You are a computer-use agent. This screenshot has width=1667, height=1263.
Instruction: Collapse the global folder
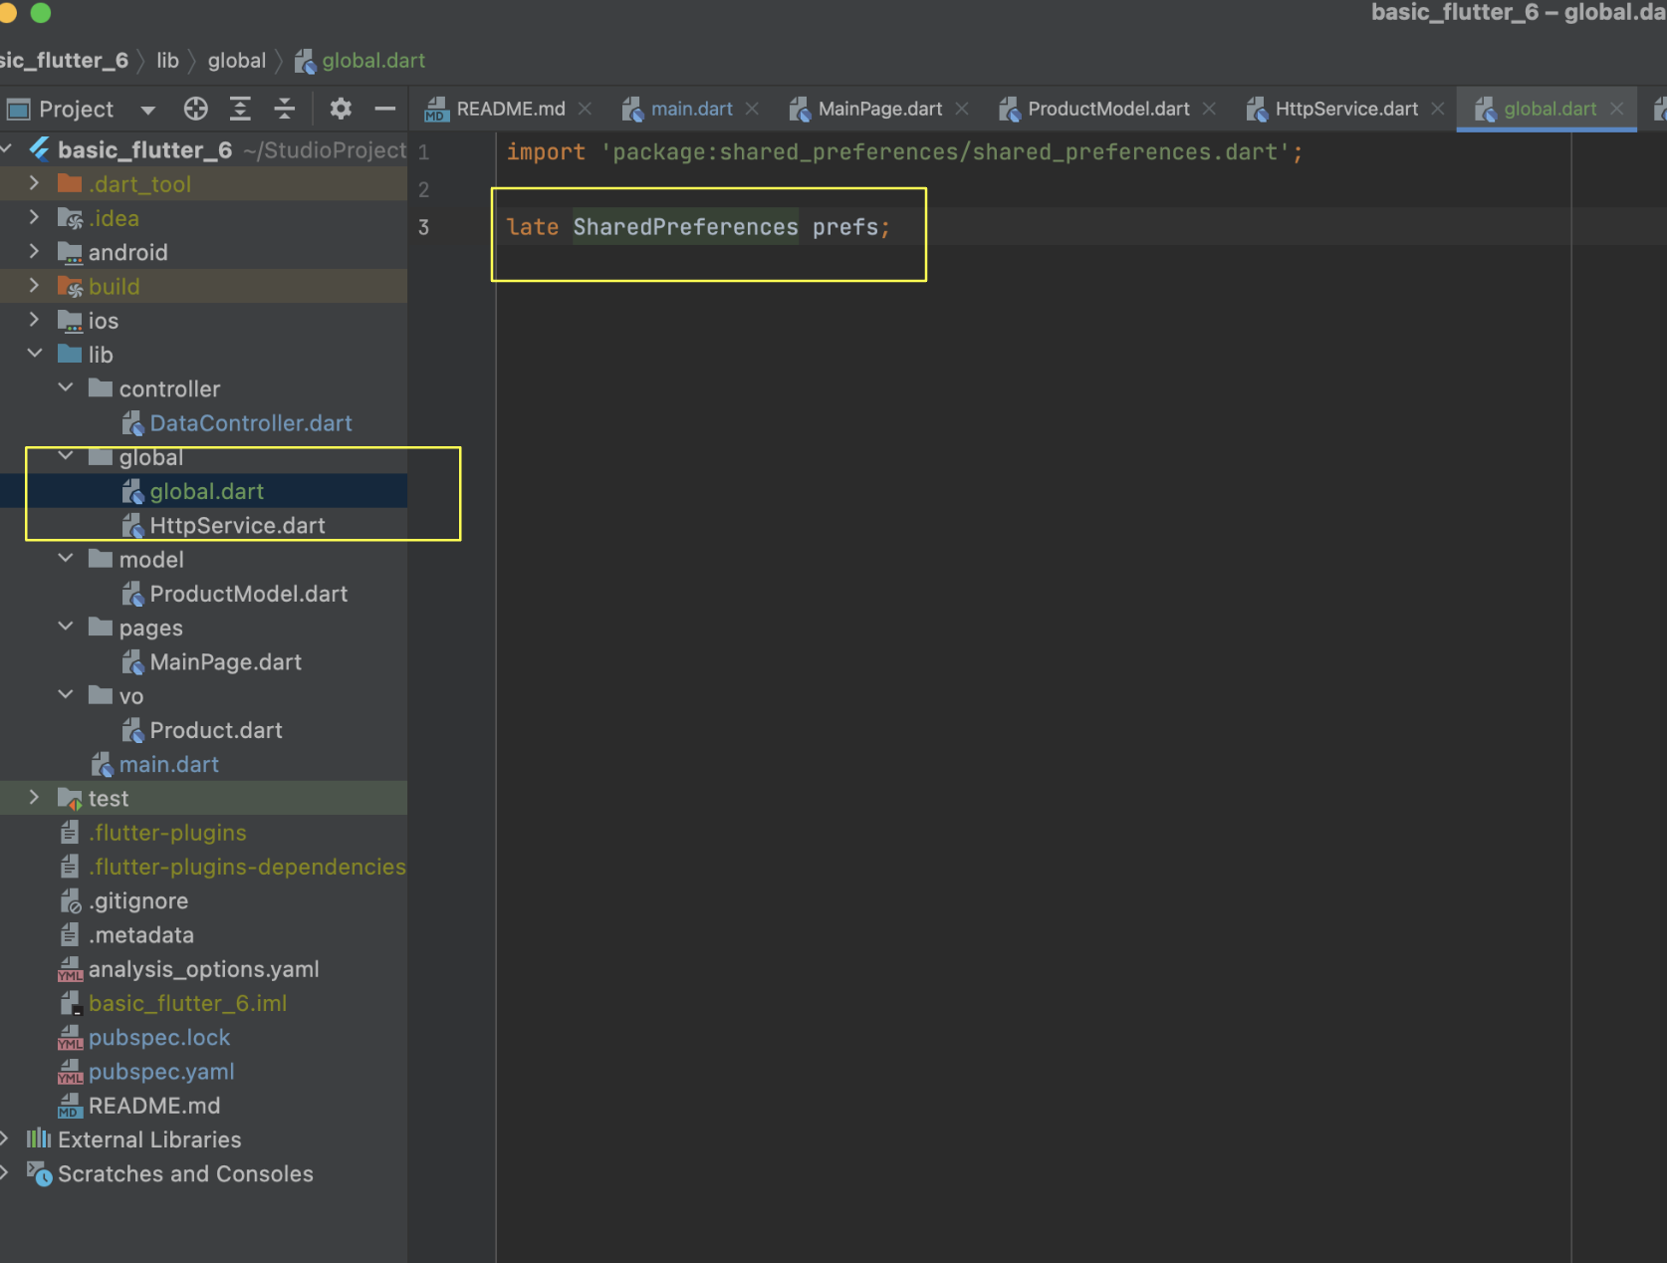[x=66, y=456]
